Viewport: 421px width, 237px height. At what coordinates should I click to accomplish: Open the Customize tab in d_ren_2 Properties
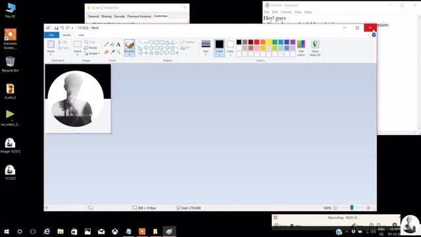click(x=161, y=16)
